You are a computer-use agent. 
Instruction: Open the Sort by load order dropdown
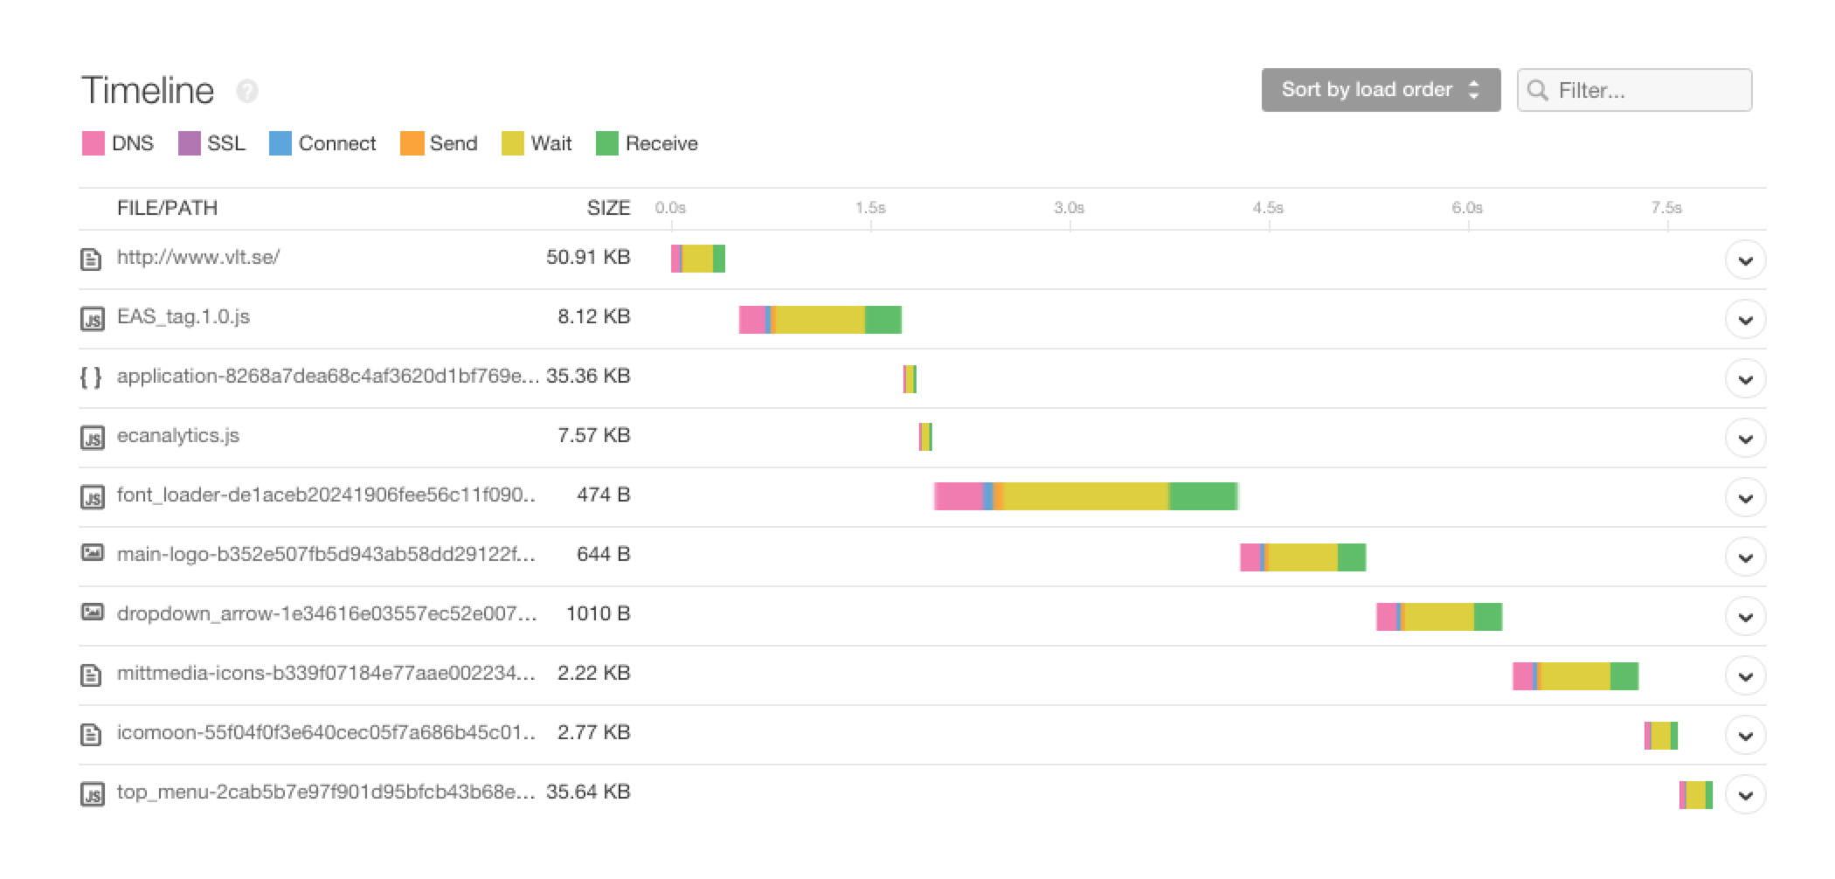pos(1381,89)
